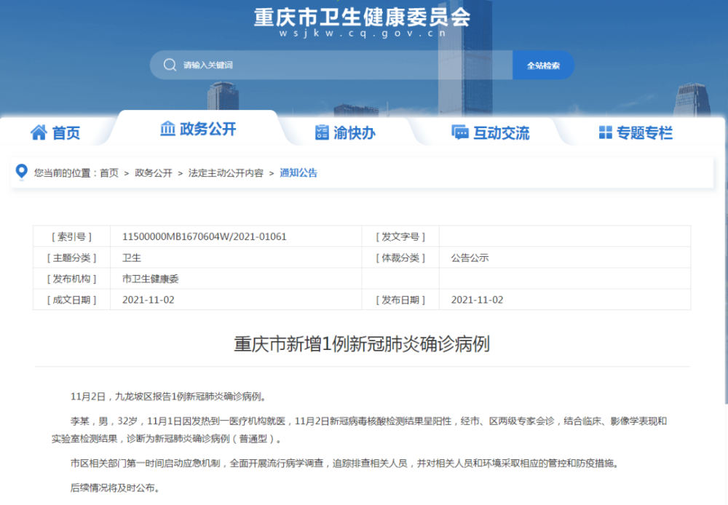Open 政务公开 breadcrumb link
This screenshot has width=728, height=505.
pos(153,173)
